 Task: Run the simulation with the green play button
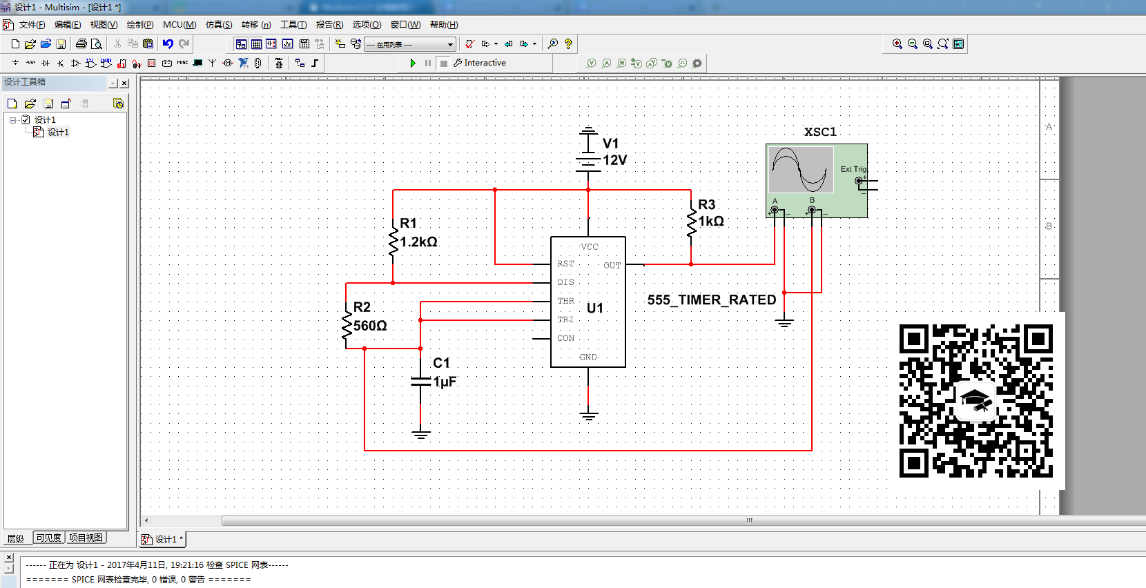[413, 63]
